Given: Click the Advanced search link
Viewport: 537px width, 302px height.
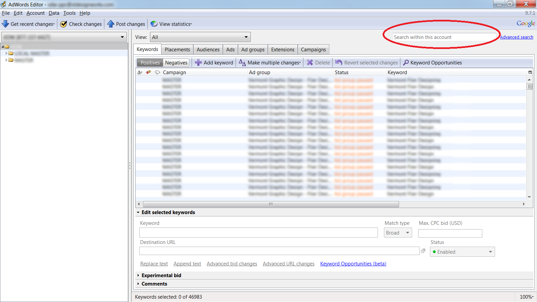Looking at the screenshot, I should 517,37.
